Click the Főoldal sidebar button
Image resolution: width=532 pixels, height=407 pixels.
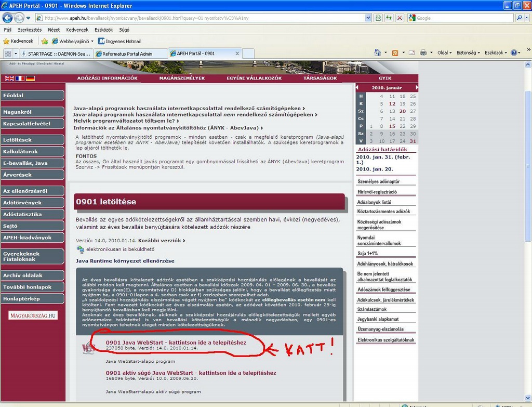click(x=32, y=96)
